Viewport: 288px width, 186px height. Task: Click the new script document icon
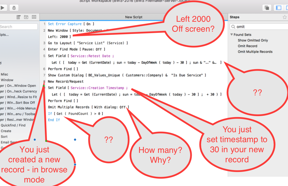tap(19, 17)
